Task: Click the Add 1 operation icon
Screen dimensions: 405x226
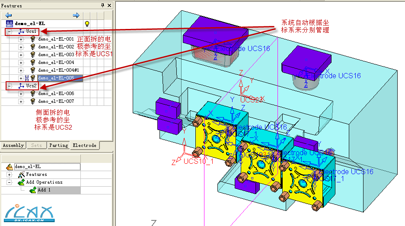Action: pos(33,190)
